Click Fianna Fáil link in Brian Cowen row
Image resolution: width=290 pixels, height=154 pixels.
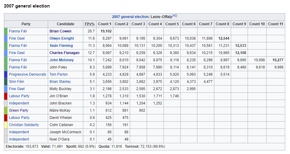tap(18, 31)
